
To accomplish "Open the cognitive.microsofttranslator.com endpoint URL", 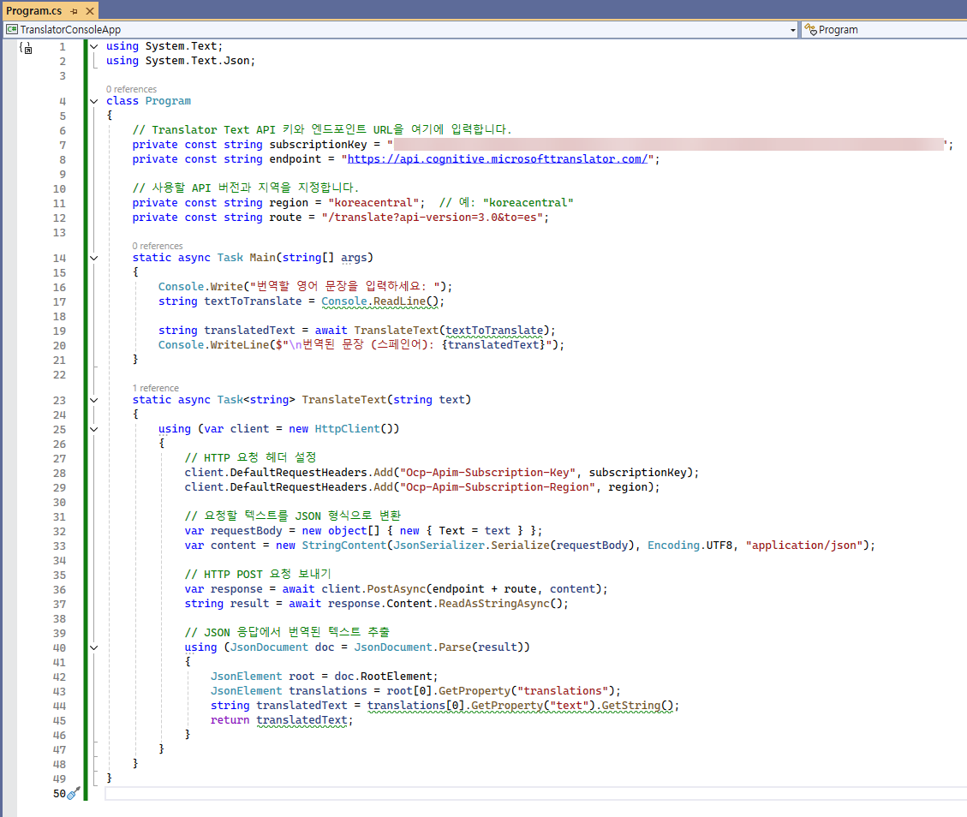I will pyautogui.click(x=498, y=159).
